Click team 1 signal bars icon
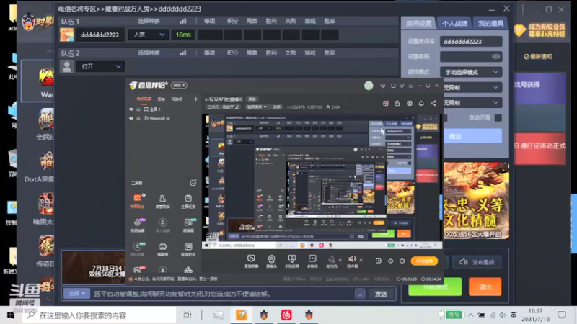This screenshot has width=577, height=324. click(x=183, y=21)
